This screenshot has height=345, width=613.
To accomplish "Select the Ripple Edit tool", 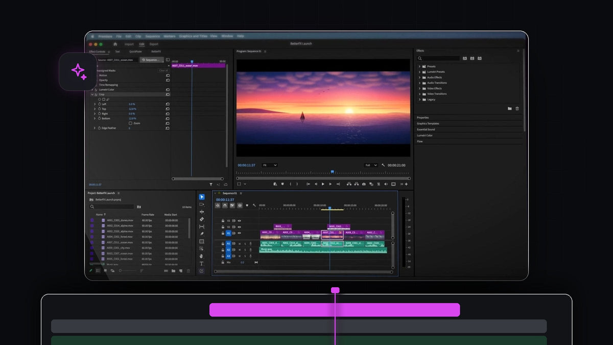I will point(202,212).
